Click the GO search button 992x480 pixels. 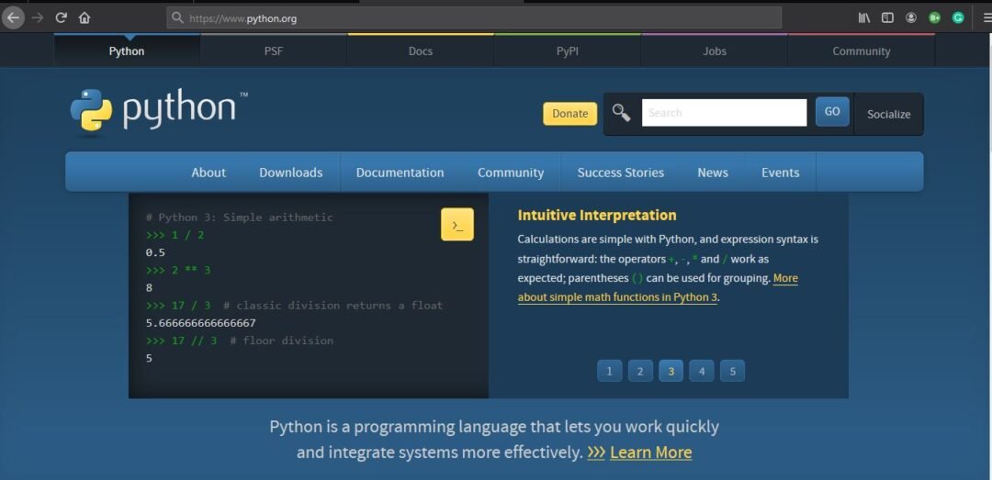(832, 112)
